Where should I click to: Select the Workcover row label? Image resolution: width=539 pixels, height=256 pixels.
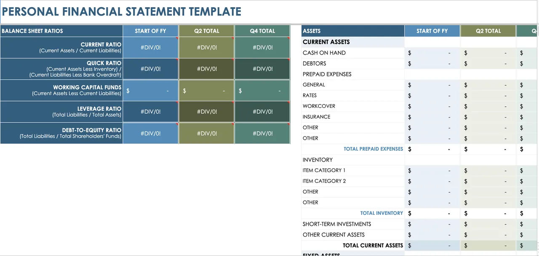point(353,106)
